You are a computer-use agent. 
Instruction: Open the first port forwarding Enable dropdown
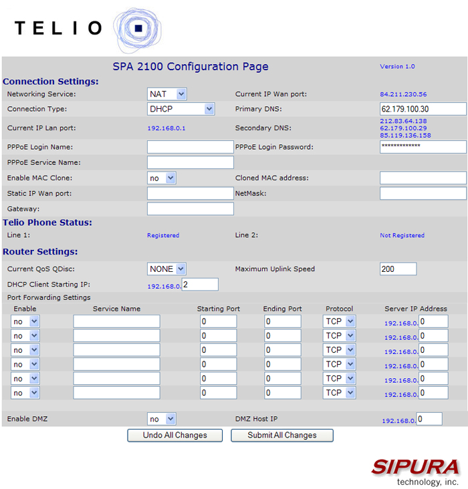coord(25,321)
